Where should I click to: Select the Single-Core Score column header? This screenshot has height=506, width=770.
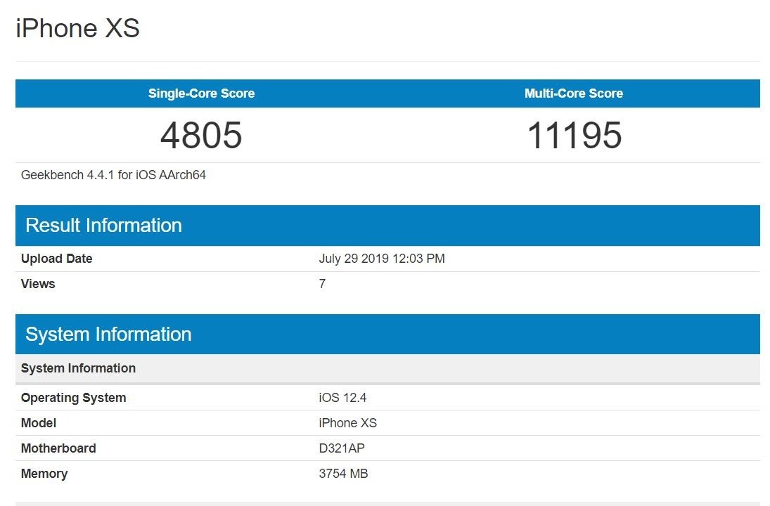pyautogui.click(x=201, y=93)
